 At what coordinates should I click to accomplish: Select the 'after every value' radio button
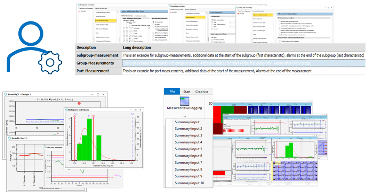click(x=212, y=20)
